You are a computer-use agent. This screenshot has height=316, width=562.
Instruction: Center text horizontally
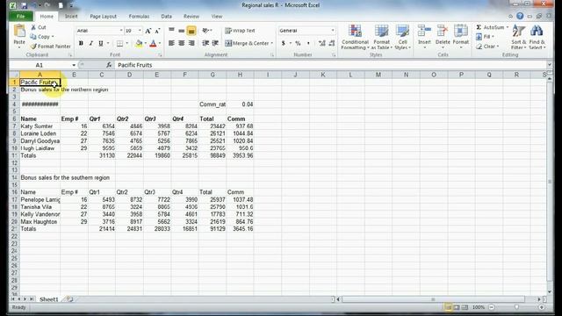(x=182, y=43)
